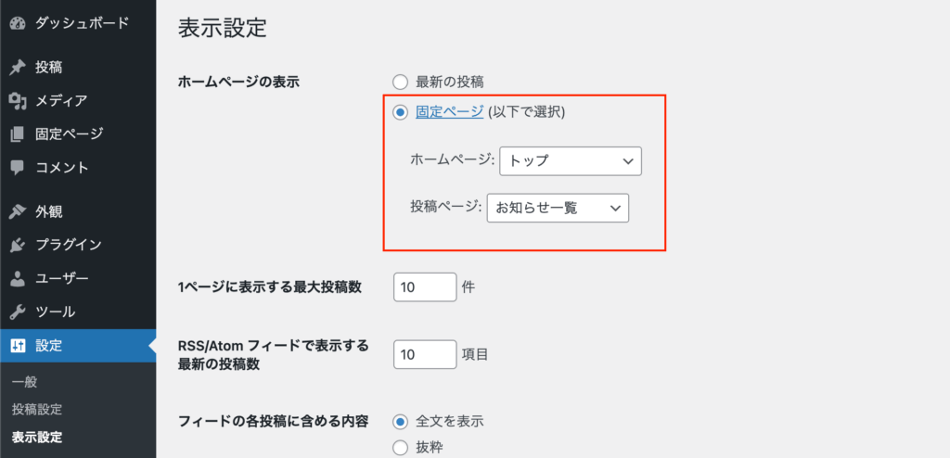
Task: Select the 抜粋 radio option
Action: pos(401,448)
